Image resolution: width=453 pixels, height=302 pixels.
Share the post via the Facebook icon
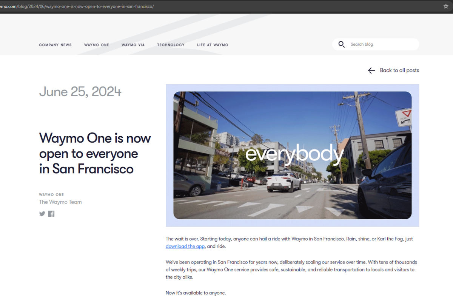[x=51, y=214]
